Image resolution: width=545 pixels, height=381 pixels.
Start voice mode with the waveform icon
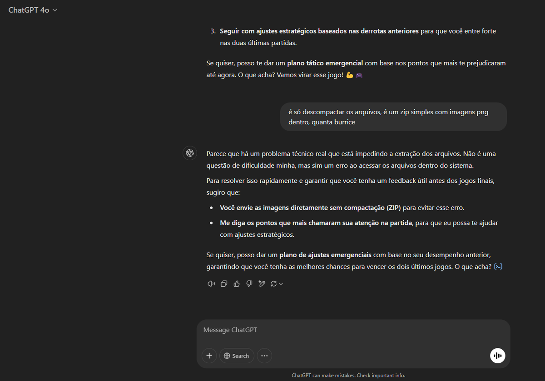498,356
